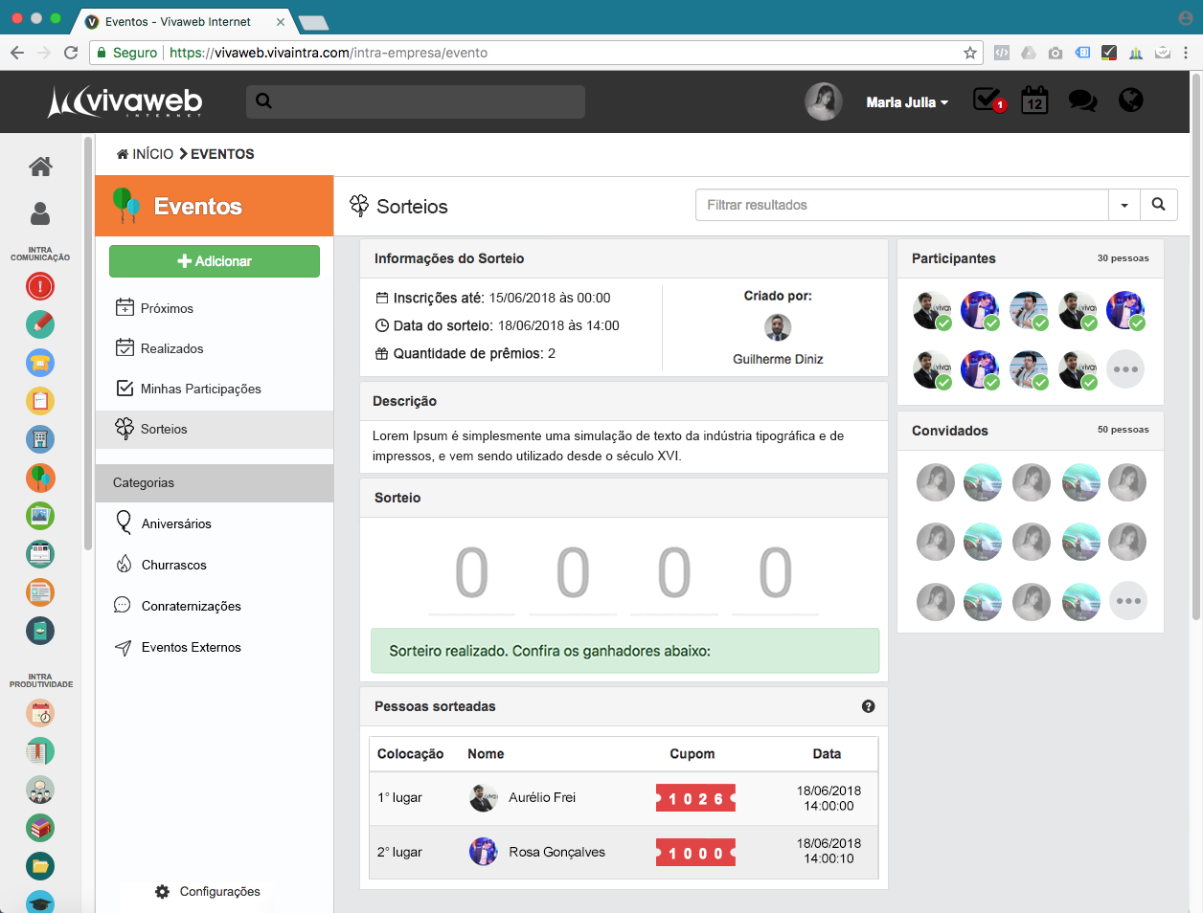Click the Filtrar resultados input field
1203x913 pixels.
(901, 205)
